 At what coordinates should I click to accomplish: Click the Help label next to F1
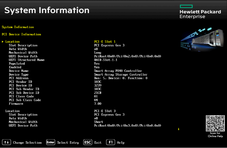click(x=121, y=143)
